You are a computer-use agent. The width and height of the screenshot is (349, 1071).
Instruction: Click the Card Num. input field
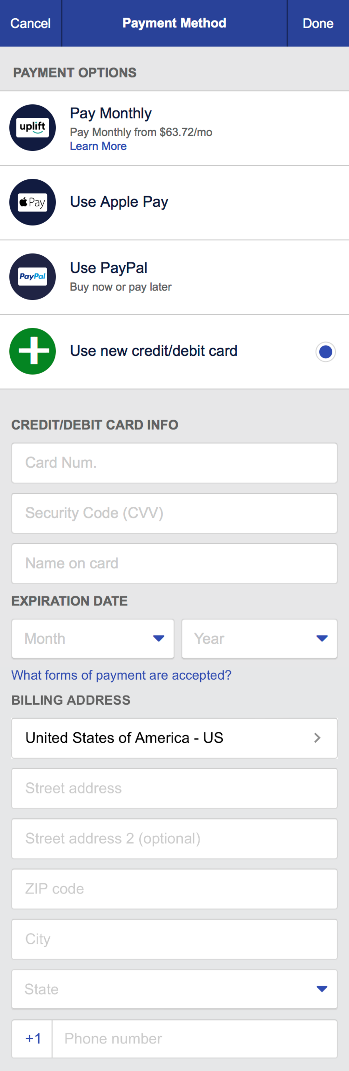pos(174,463)
